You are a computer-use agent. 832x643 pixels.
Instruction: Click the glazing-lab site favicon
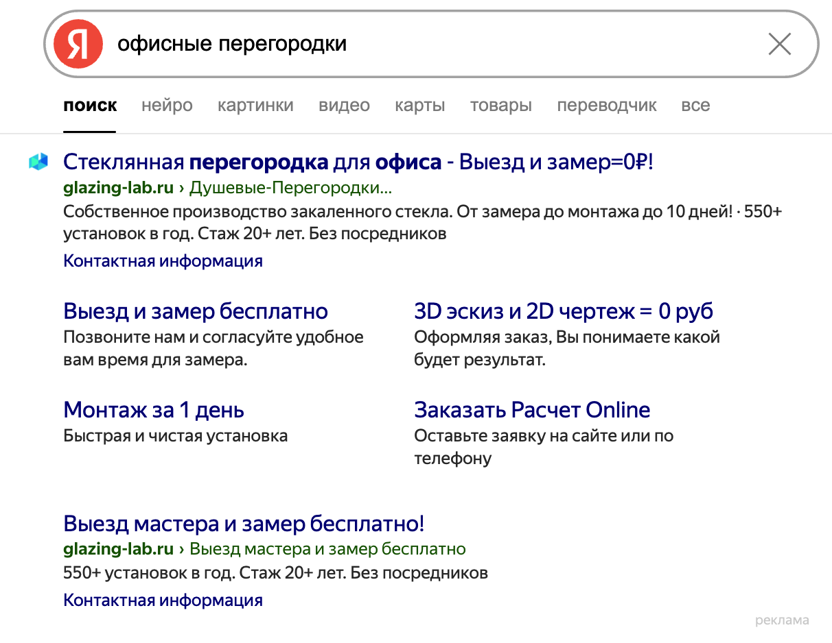pos(38,162)
